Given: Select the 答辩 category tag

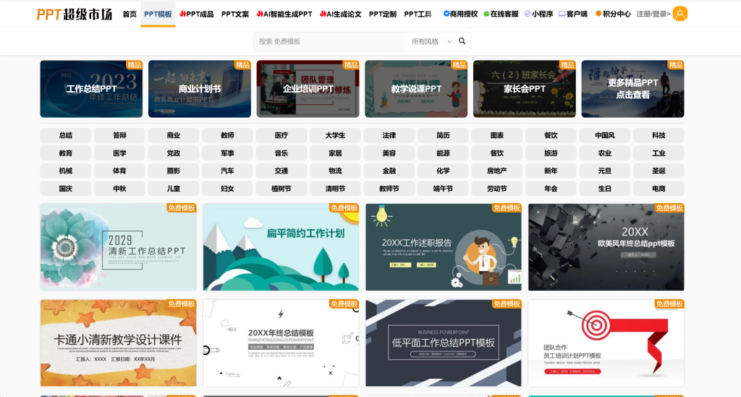Looking at the screenshot, I should point(119,135).
